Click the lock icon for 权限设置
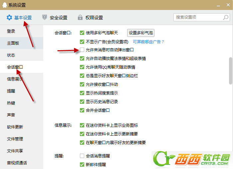This screenshot has width=233, height=169. tap(80, 17)
